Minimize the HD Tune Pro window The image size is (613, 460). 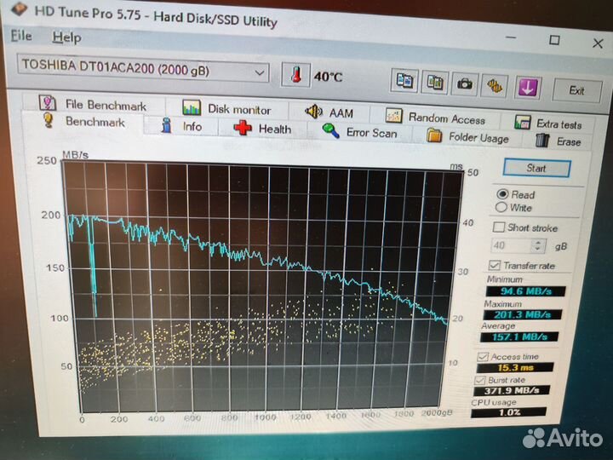click(x=511, y=37)
